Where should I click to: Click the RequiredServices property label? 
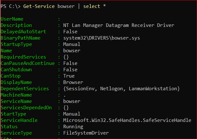pos(23,57)
